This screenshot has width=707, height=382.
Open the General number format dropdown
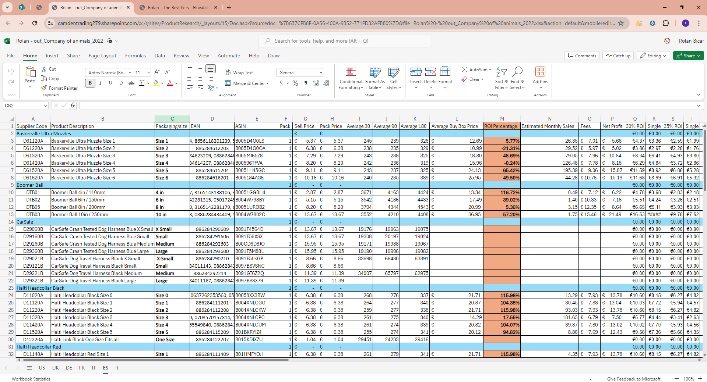pyautogui.click(x=321, y=73)
